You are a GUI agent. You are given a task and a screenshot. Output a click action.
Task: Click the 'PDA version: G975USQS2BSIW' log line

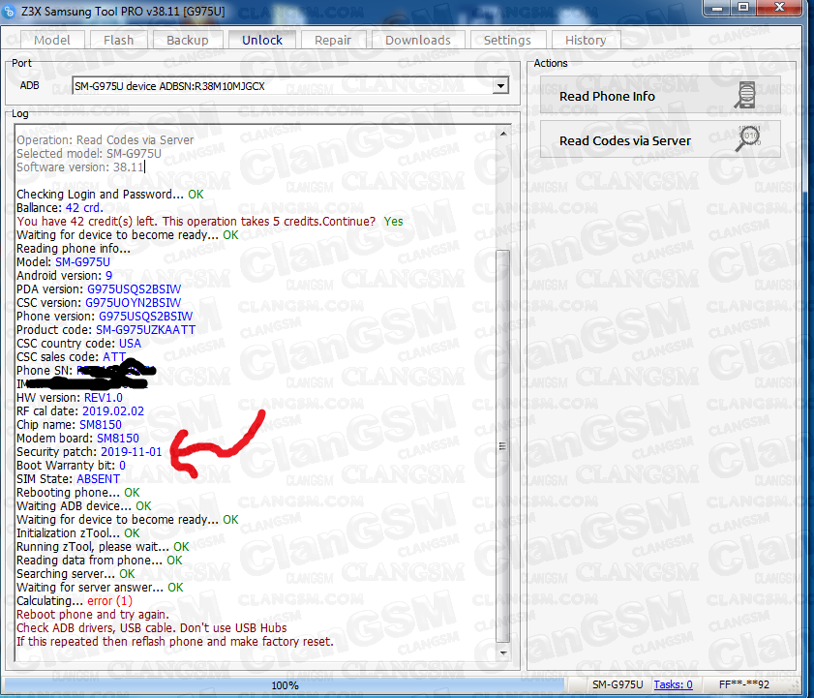(x=99, y=289)
